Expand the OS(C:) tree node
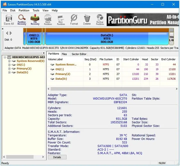The width and height of the screenshot is (180, 166). point(9,65)
